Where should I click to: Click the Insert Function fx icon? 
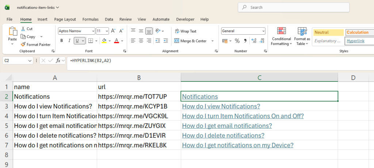[x=58, y=61]
